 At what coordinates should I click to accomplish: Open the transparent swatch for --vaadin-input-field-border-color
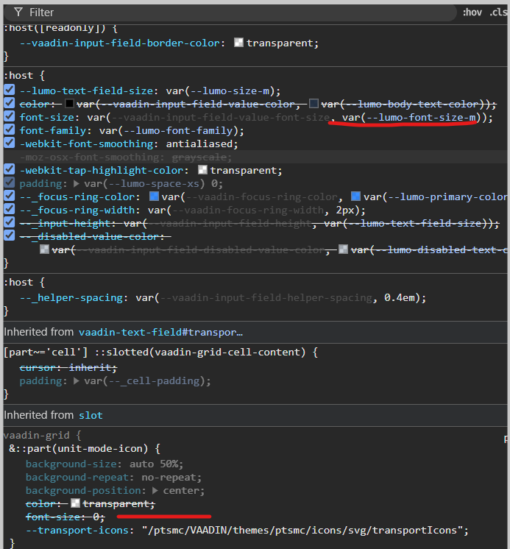pos(238,43)
